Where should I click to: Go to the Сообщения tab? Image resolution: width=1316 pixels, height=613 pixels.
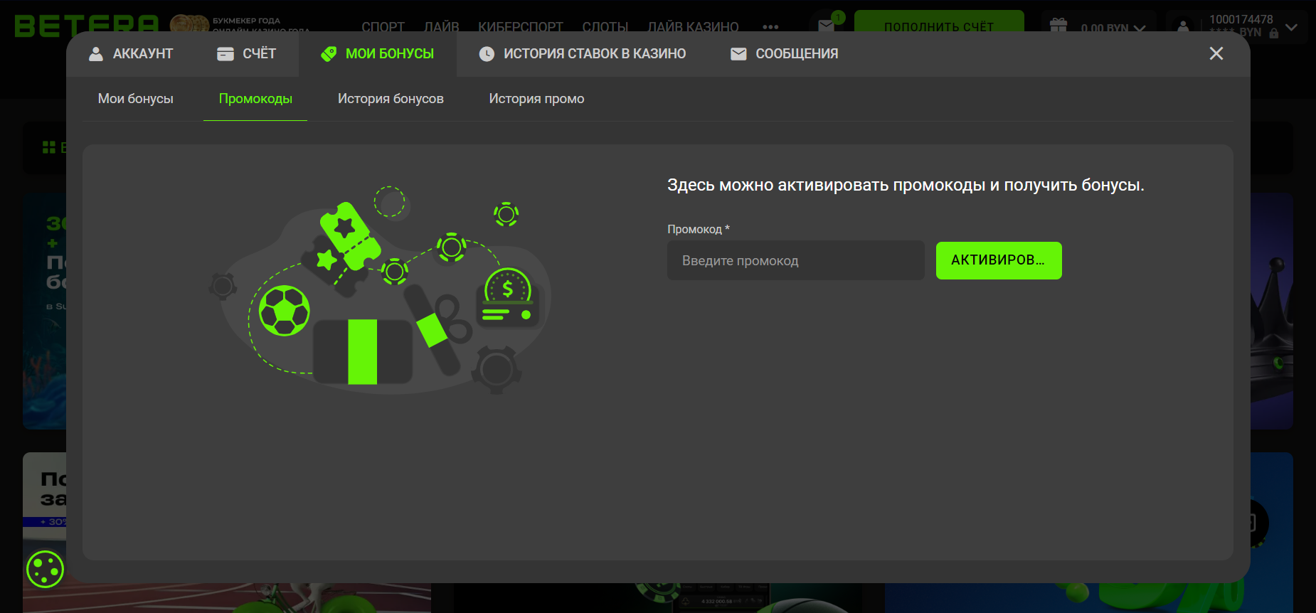click(x=784, y=54)
